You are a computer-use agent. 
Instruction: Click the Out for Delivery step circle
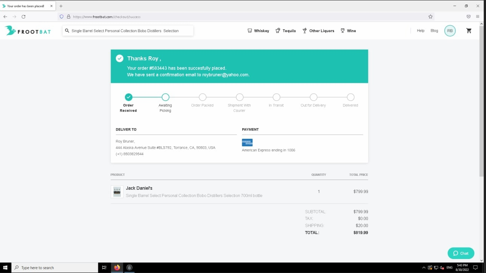(313, 97)
